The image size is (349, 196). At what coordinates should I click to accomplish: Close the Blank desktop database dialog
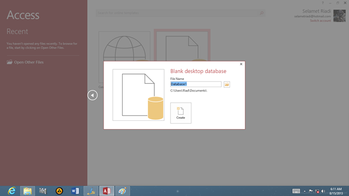point(241,64)
